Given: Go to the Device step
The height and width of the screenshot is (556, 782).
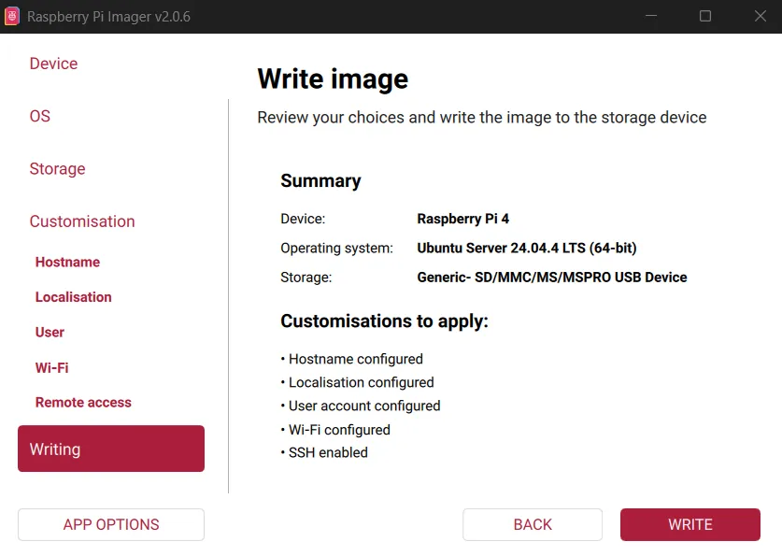Looking at the screenshot, I should coord(53,64).
